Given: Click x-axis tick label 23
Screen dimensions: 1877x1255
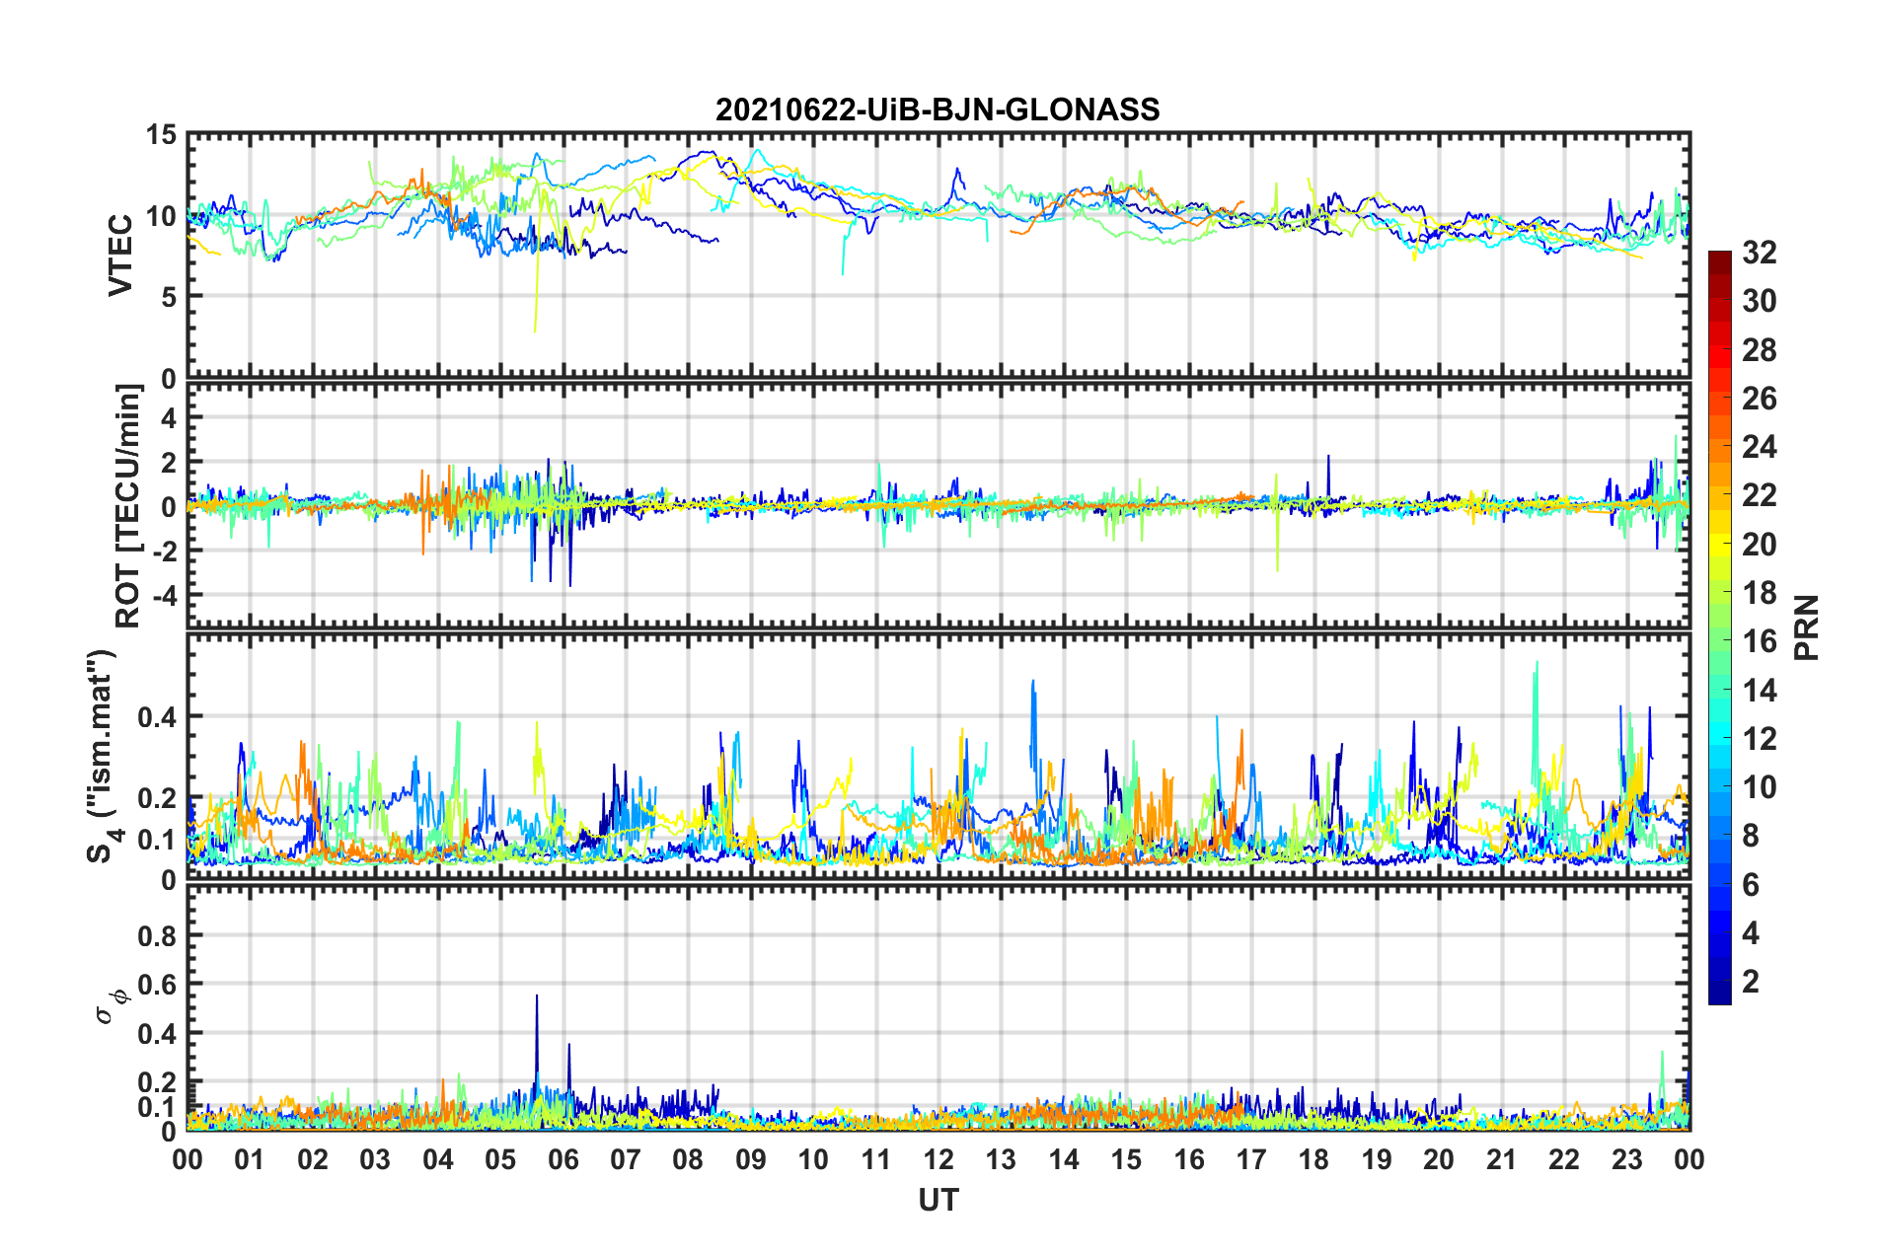Looking at the screenshot, I should point(1626,1159).
